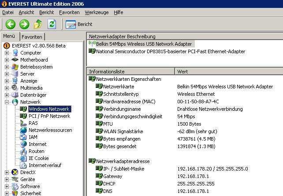Click the green Back arrow toolbar icon
The image size is (283, 196).
coord(11,24)
